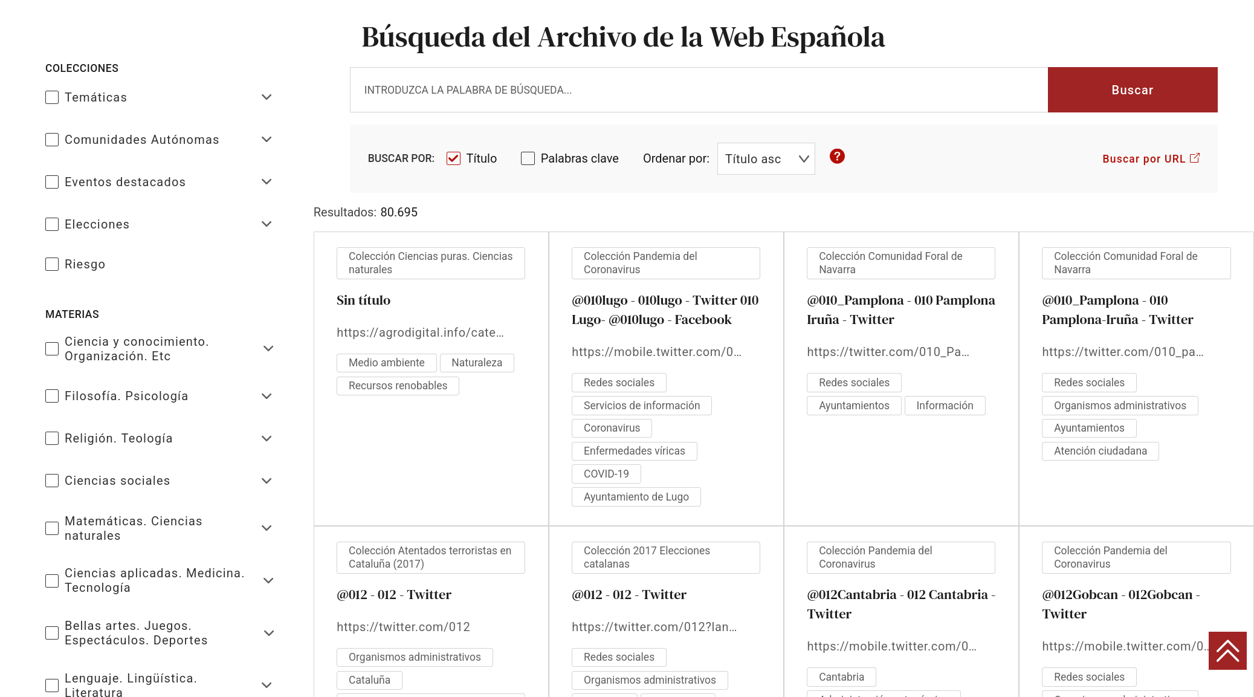Focus the search keyword input field
The image size is (1254, 697).
pyautogui.click(x=698, y=90)
